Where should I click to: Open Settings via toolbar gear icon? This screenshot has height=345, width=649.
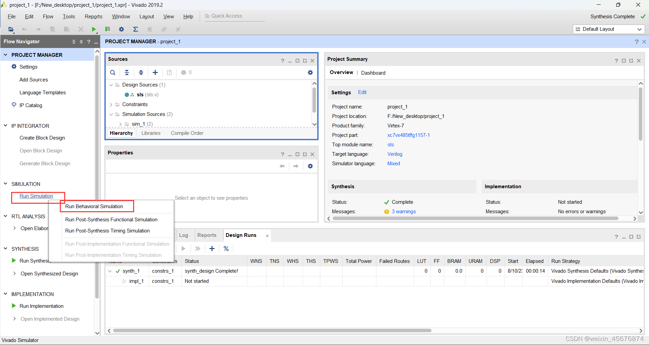pos(121,29)
